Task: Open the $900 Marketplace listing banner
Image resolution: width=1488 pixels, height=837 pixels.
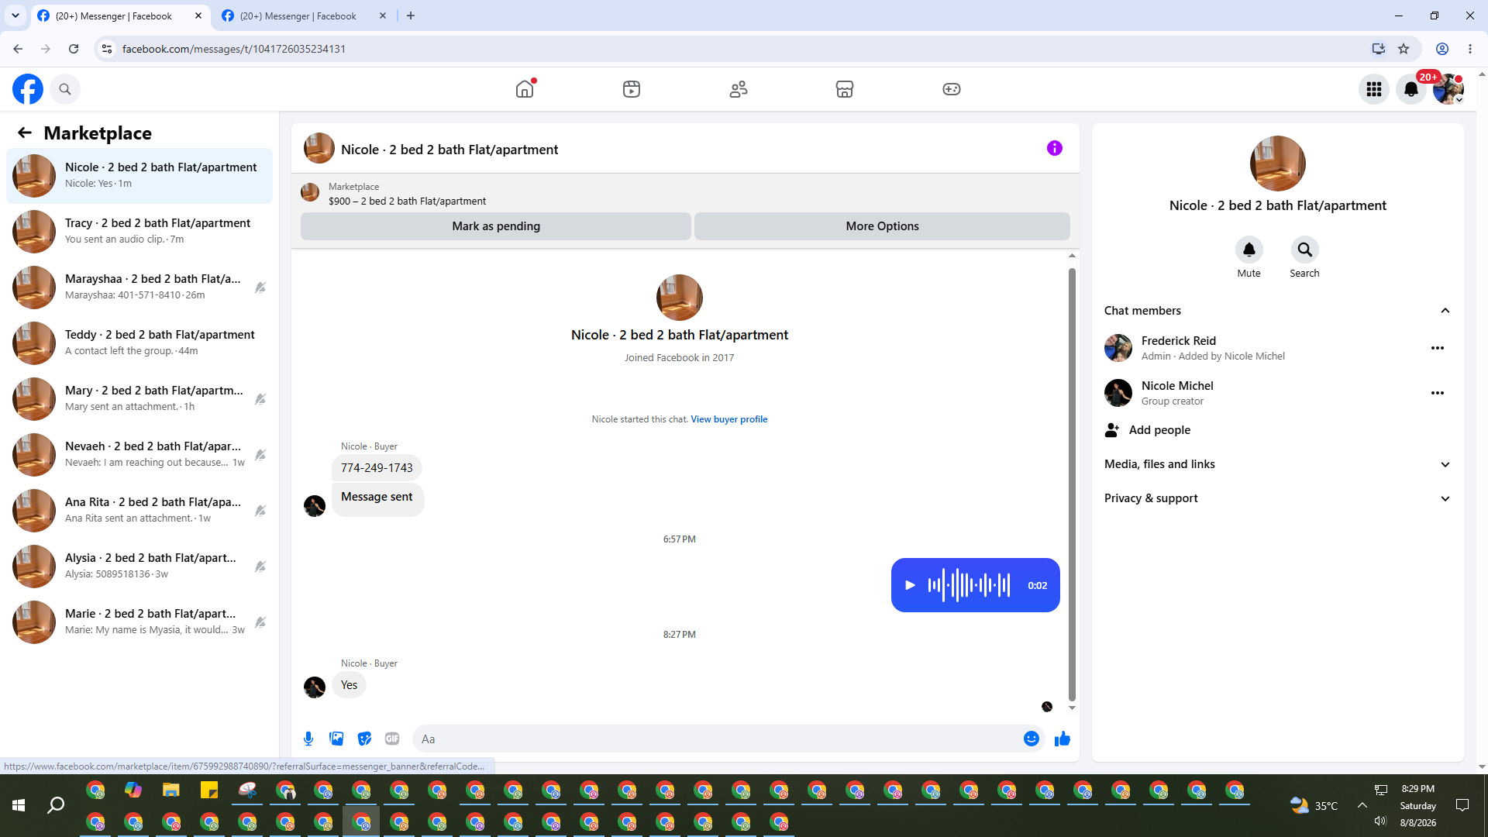Action: (x=685, y=194)
